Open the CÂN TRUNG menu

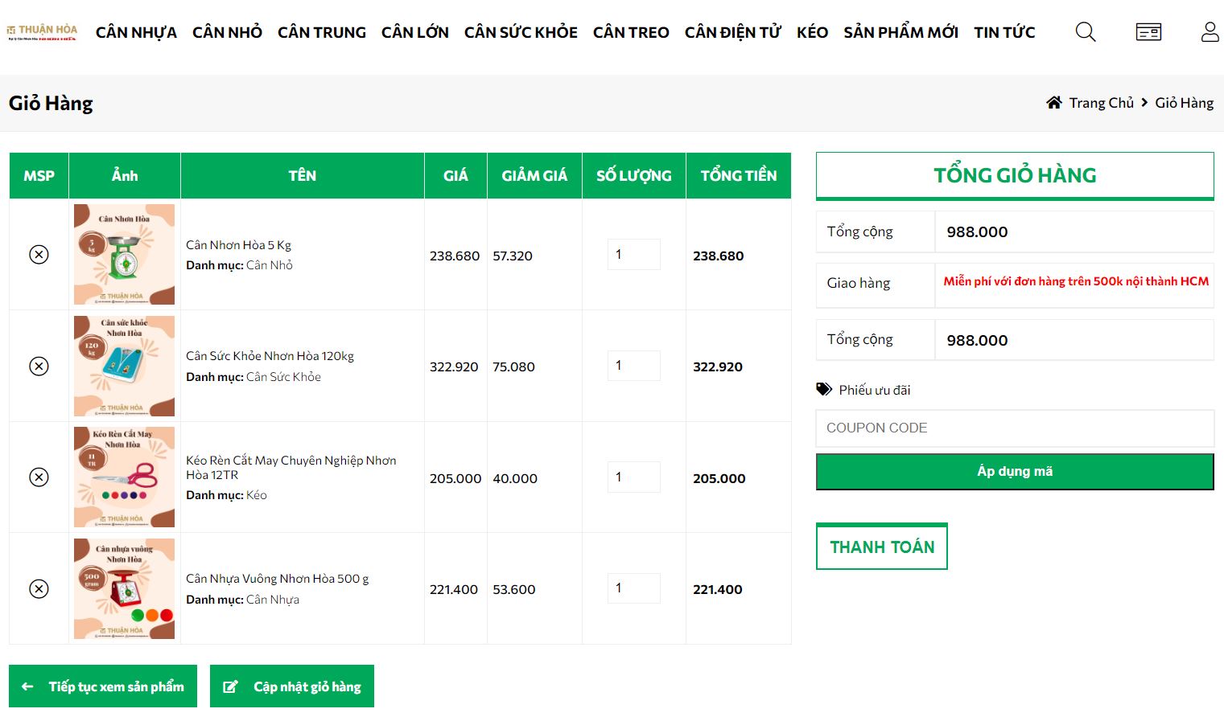click(322, 32)
